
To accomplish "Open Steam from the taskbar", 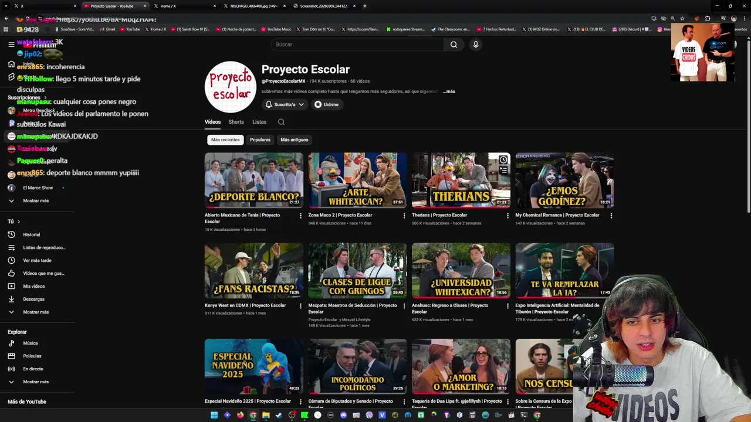I will (x=279, y=415).
